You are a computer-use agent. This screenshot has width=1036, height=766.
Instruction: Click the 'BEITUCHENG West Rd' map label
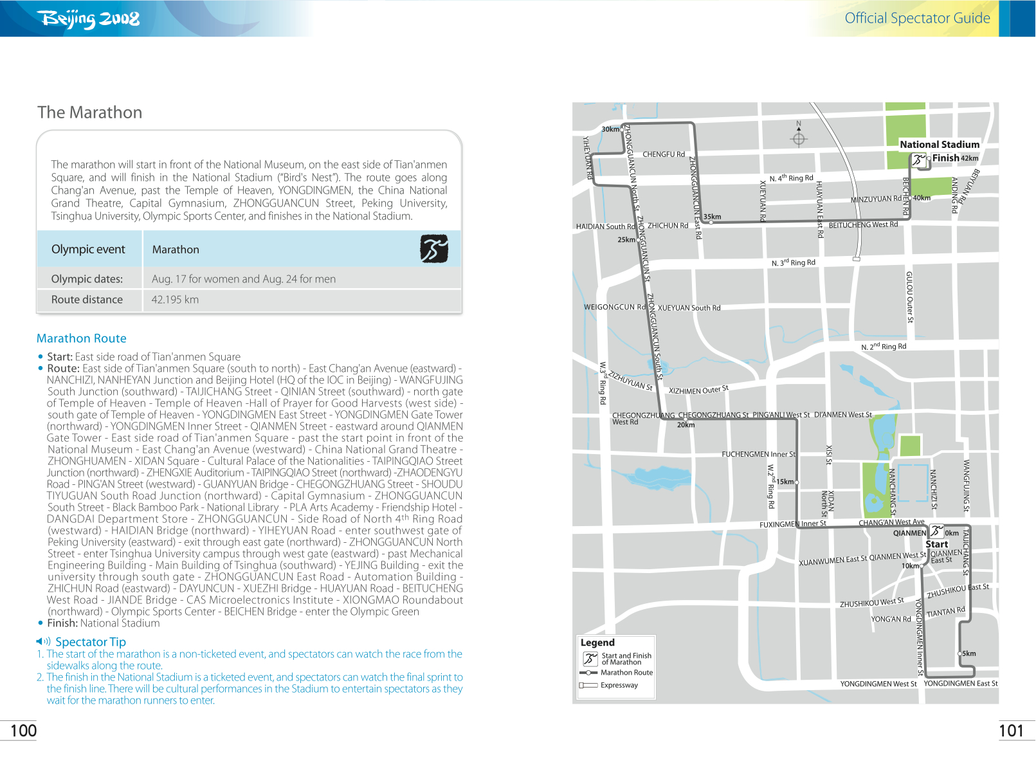(x=863, y=225)
